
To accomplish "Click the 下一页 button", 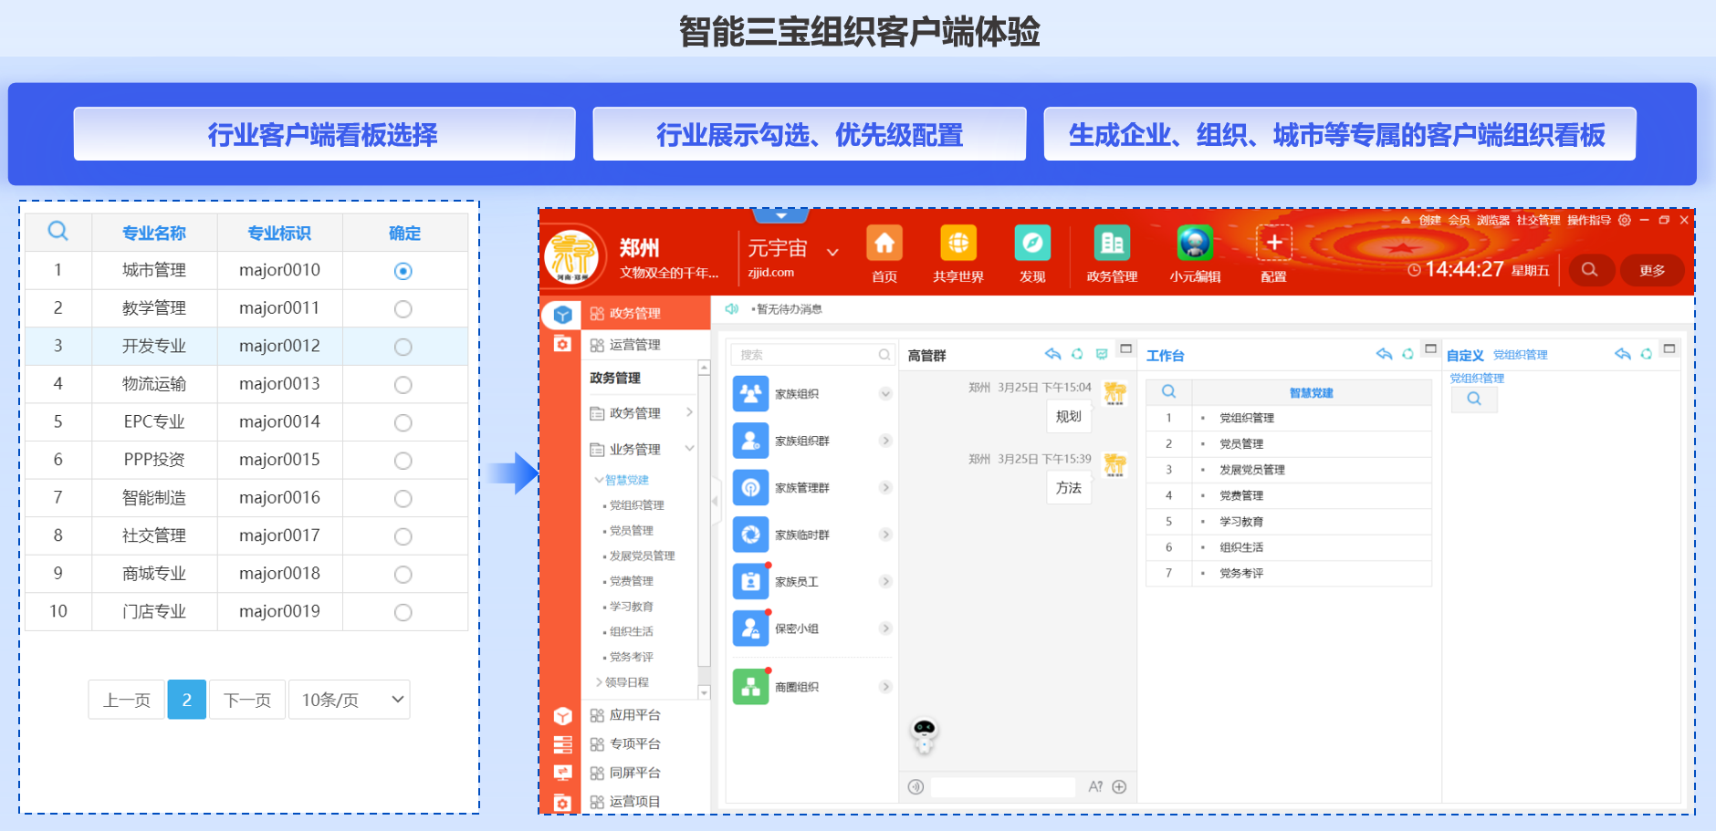I will [x=247, y=700].
